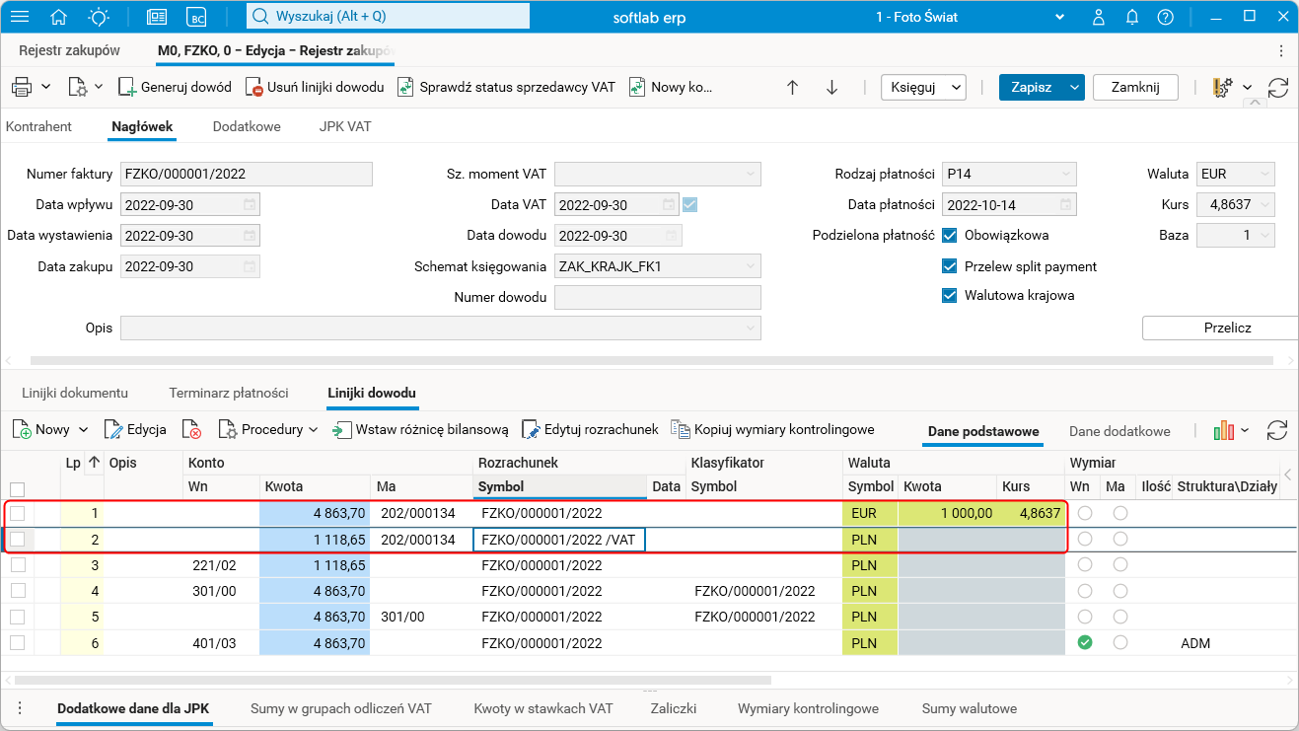Uncheck the Obowiązkowa checkbox
The height and width of the screenshot is (731, 1299).
[950, 236]
